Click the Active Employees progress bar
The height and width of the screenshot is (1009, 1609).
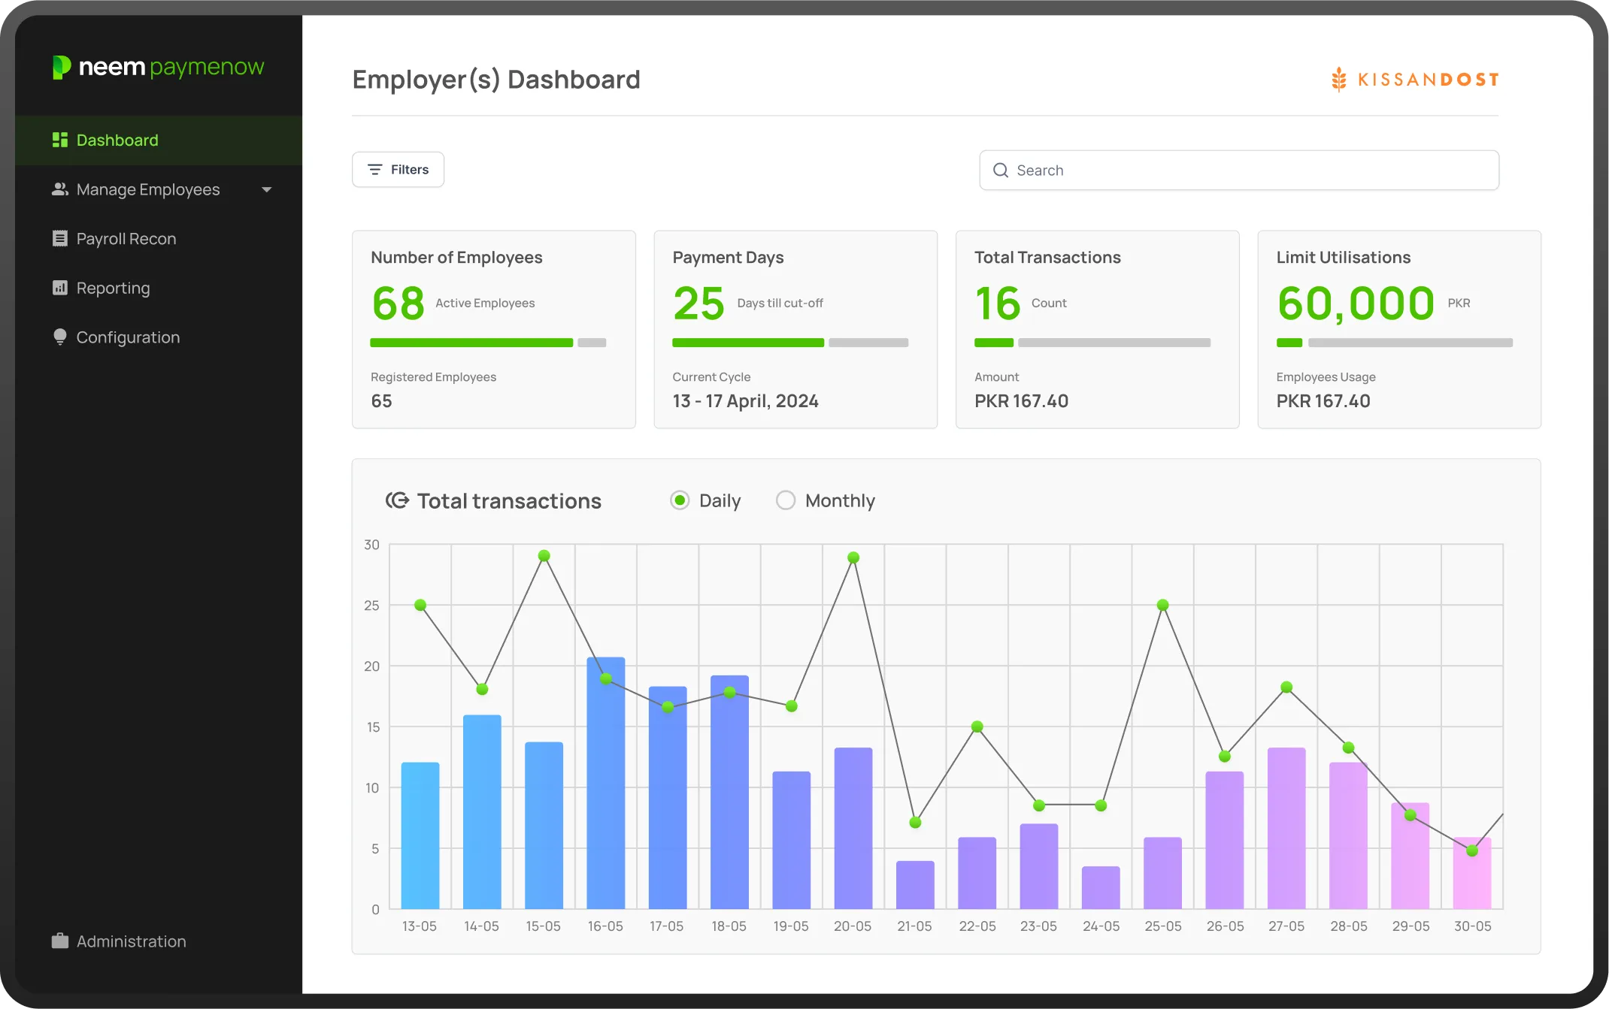pyautogui.click(x=471, y=343)
